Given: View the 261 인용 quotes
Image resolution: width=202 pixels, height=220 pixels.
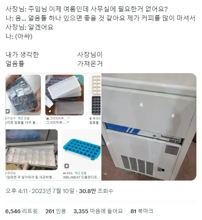Looking at the screenshot, I should [56, 211].
